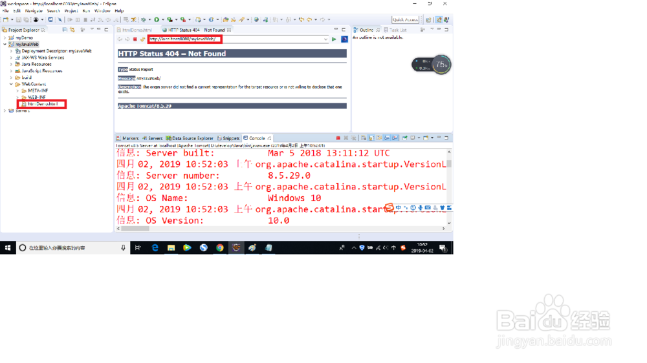Click the browser URL address field
This screenshot has height=363, width=647.
click(x=239, y=39)
